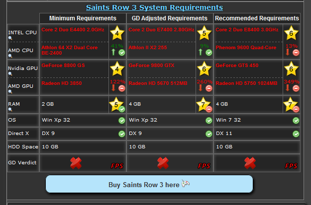
Task: Click the GD Adjusted RAM star rating 7
Action: (x=203, y=104)
